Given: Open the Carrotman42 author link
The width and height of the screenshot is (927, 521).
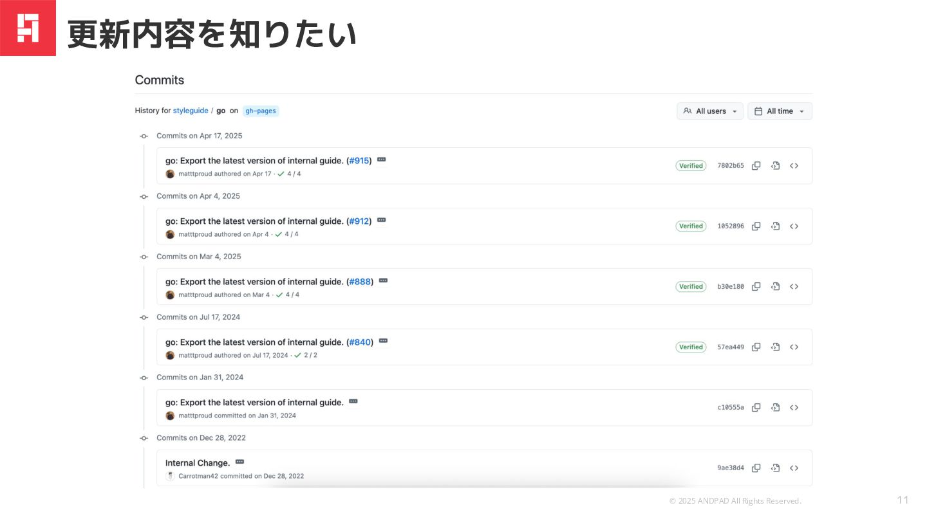Looking at the screenshot, I should pyautogui.click(x=198, y=477).
